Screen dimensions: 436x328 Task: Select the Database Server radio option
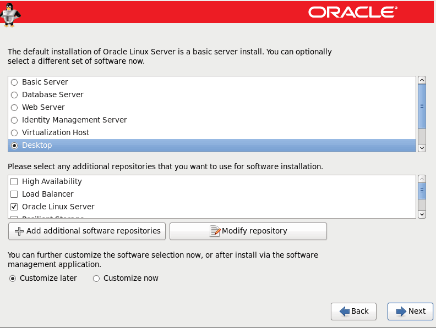tap(14, 95)
